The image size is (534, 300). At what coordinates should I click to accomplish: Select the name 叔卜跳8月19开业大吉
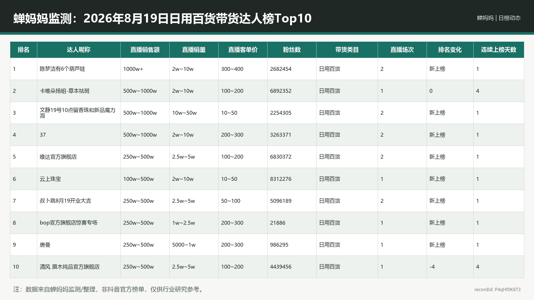[66, 201]
